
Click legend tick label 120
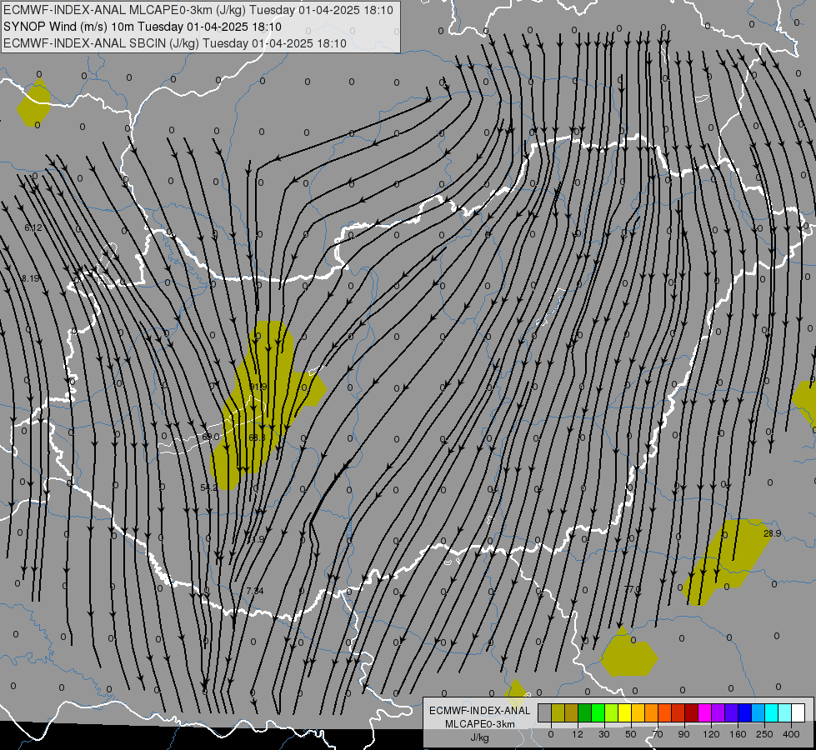pos(711,734)
